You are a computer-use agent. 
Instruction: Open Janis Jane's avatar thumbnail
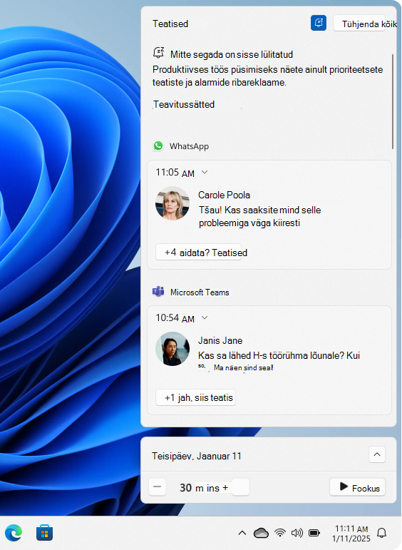click(172, 349)
